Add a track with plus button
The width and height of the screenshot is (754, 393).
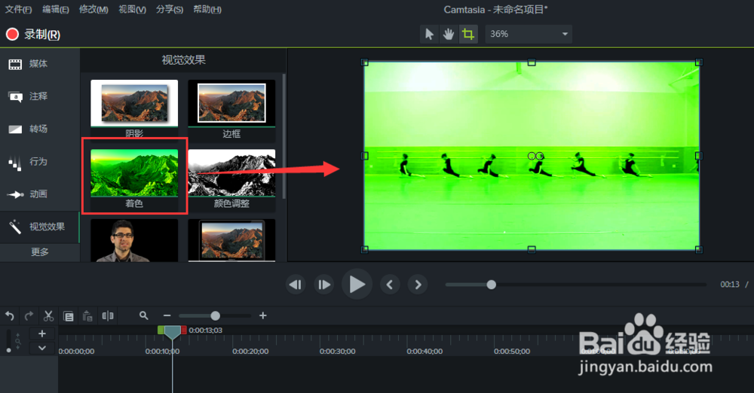click(41, 334)
